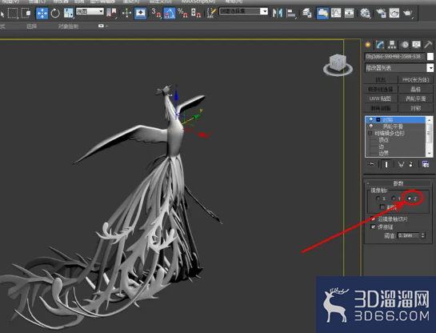This screenshot has width=436, height=333.
Task: Toggle lightbulb of 对称 modifier in stack
Action: point(370,120)
